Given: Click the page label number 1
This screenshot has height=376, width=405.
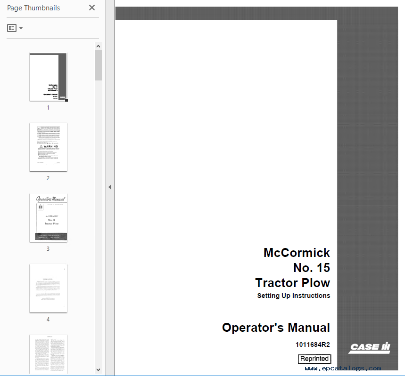Looking at the screenshot, I should (x=48, y=108).
